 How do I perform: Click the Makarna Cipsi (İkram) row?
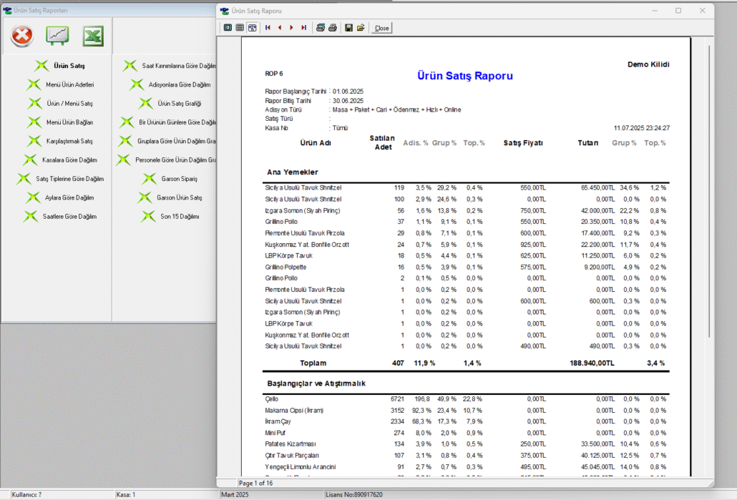[x=465, y=411]
